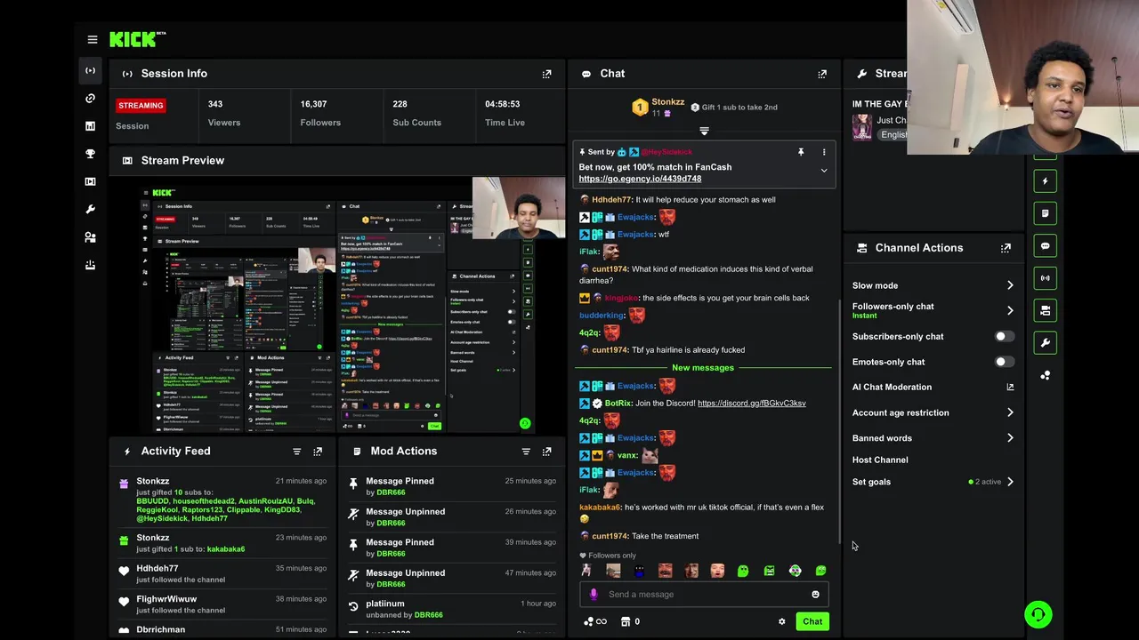The height and width of the screenshot is (640, 1139).
Task: Expand Followers-only chat options
Action: point(1010,310)
